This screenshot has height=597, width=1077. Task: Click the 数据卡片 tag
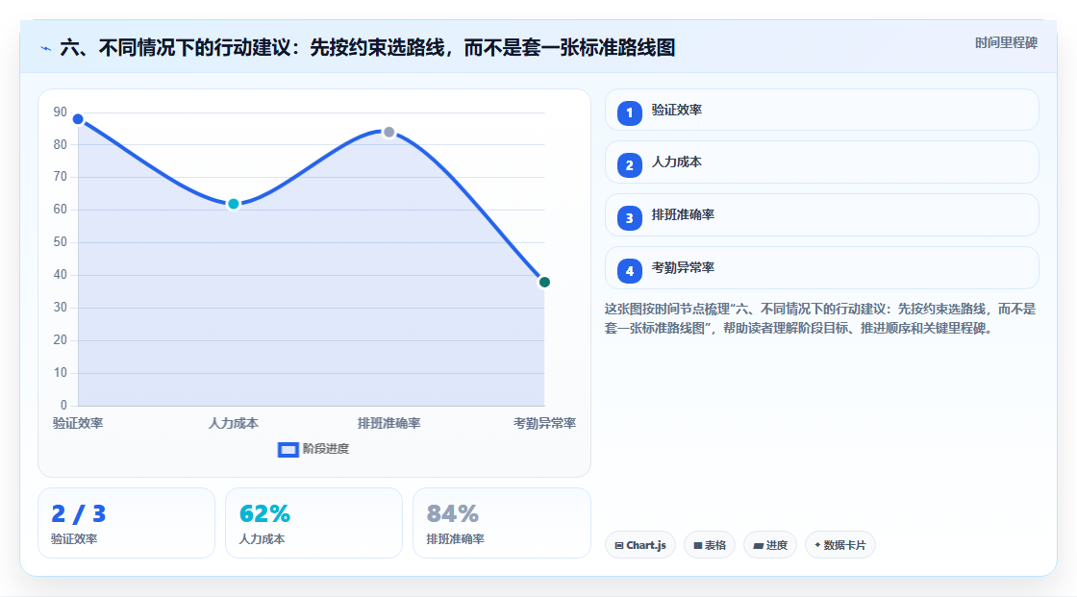point(840,545)
